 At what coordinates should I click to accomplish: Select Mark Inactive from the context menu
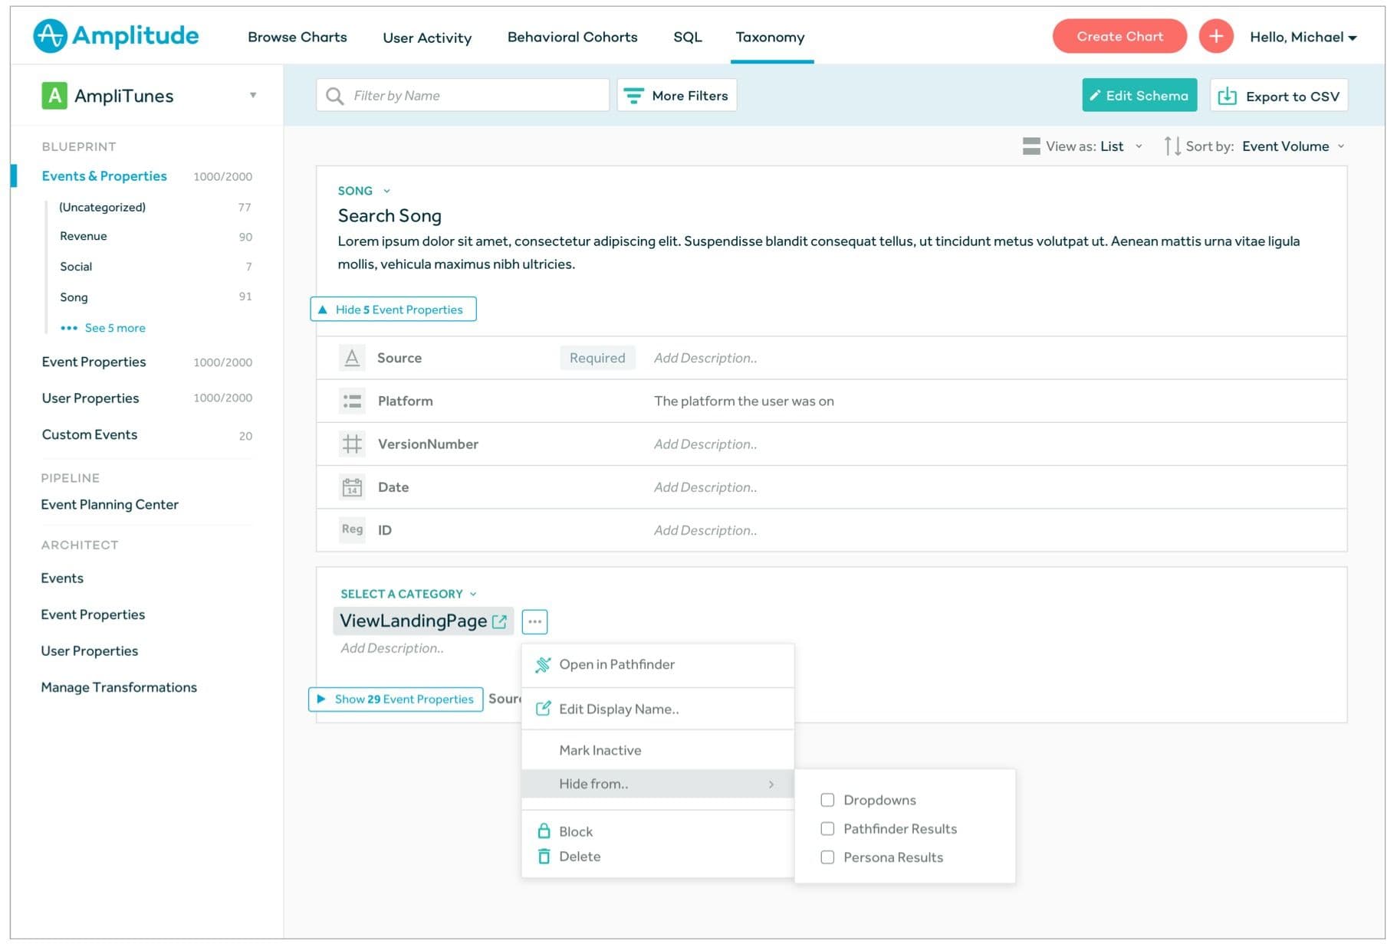pyautogui.click(x=600, y=750)
